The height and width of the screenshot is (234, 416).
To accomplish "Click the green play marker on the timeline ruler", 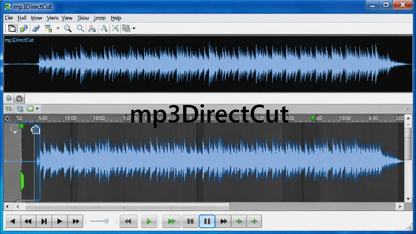I will (313, 118).
